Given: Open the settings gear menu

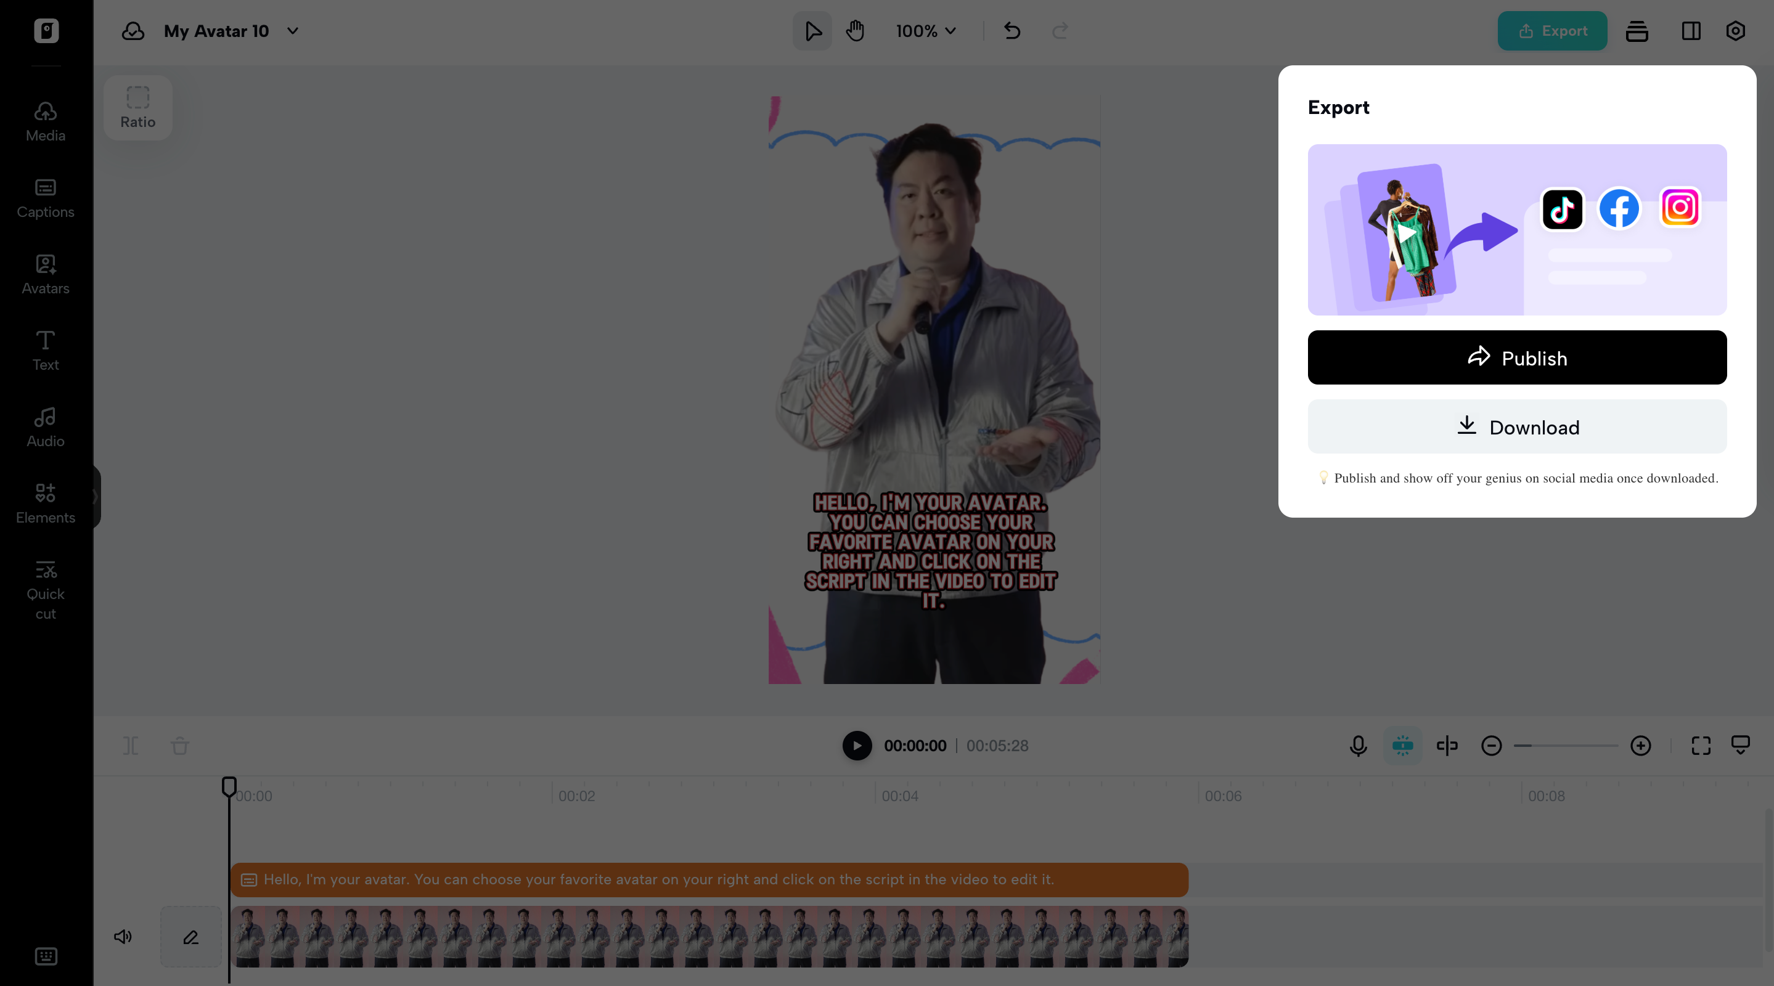Looking at the screenshot, I should click(1735, 31).
